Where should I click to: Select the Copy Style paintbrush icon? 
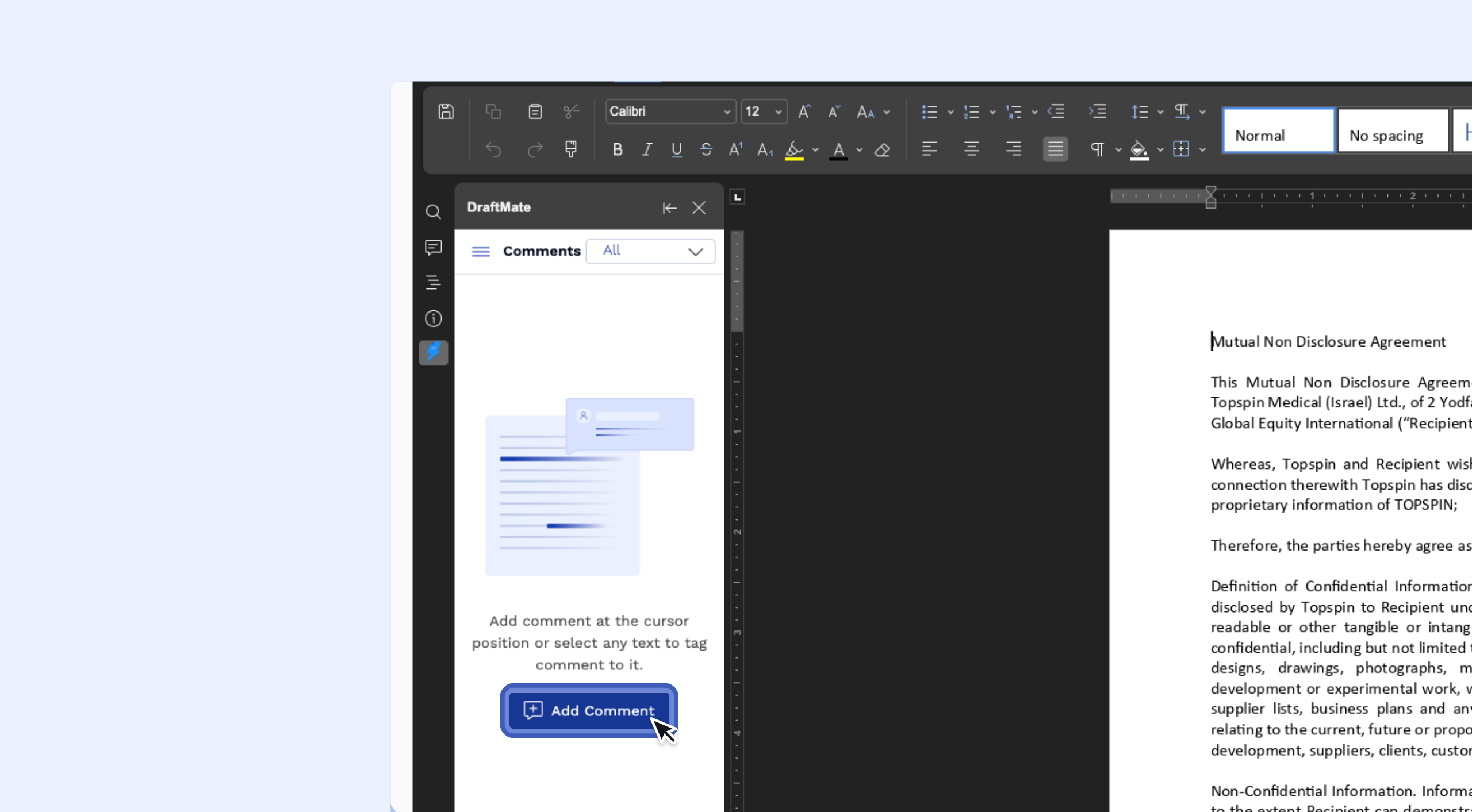click(570, 149)
